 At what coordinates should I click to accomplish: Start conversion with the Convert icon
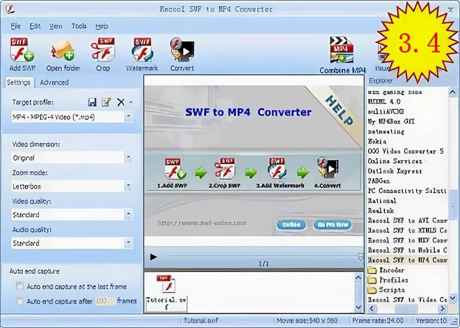182,49
